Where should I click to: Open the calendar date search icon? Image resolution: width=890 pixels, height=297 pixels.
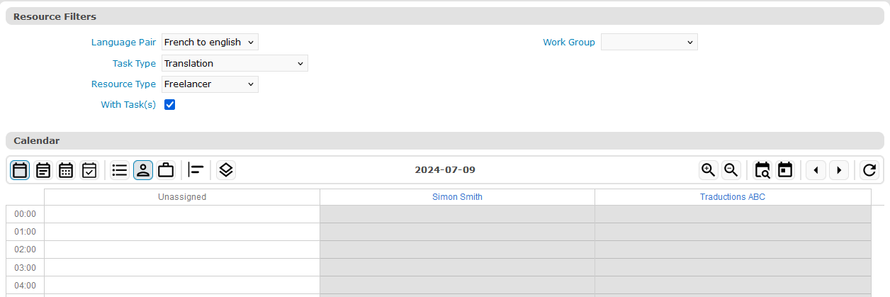point(762,170)
